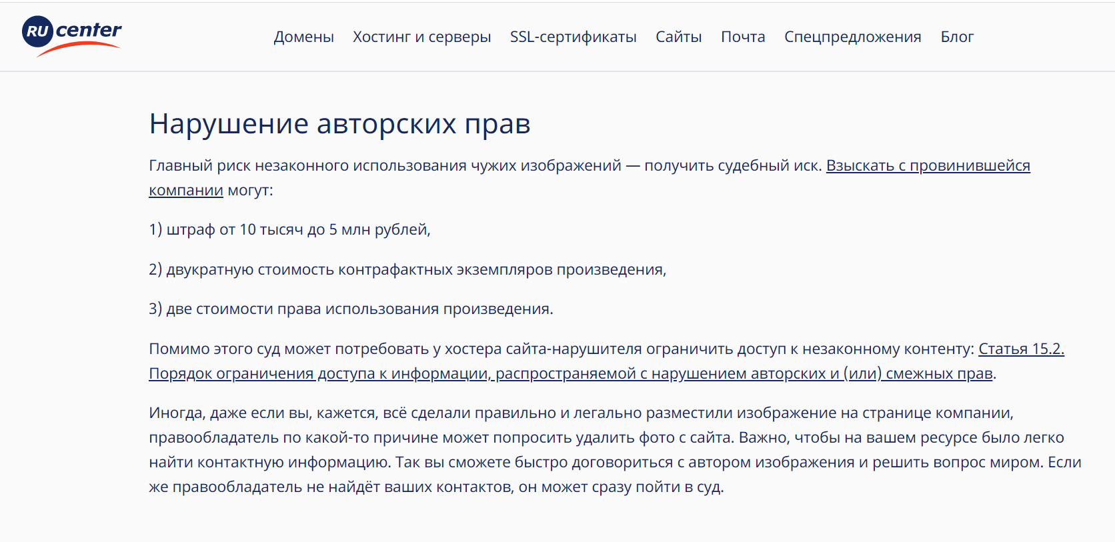Click the line двукратную стоимость контрафактных экземпляров
This screenshot has width=1115, height=542.
click(x=407, y=269)
